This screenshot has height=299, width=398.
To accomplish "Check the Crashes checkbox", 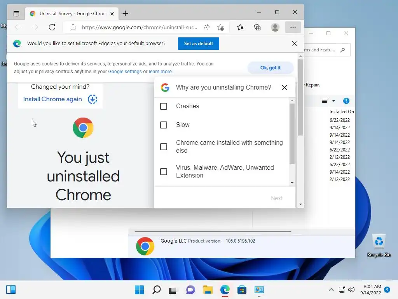I will tap(164, 106).
